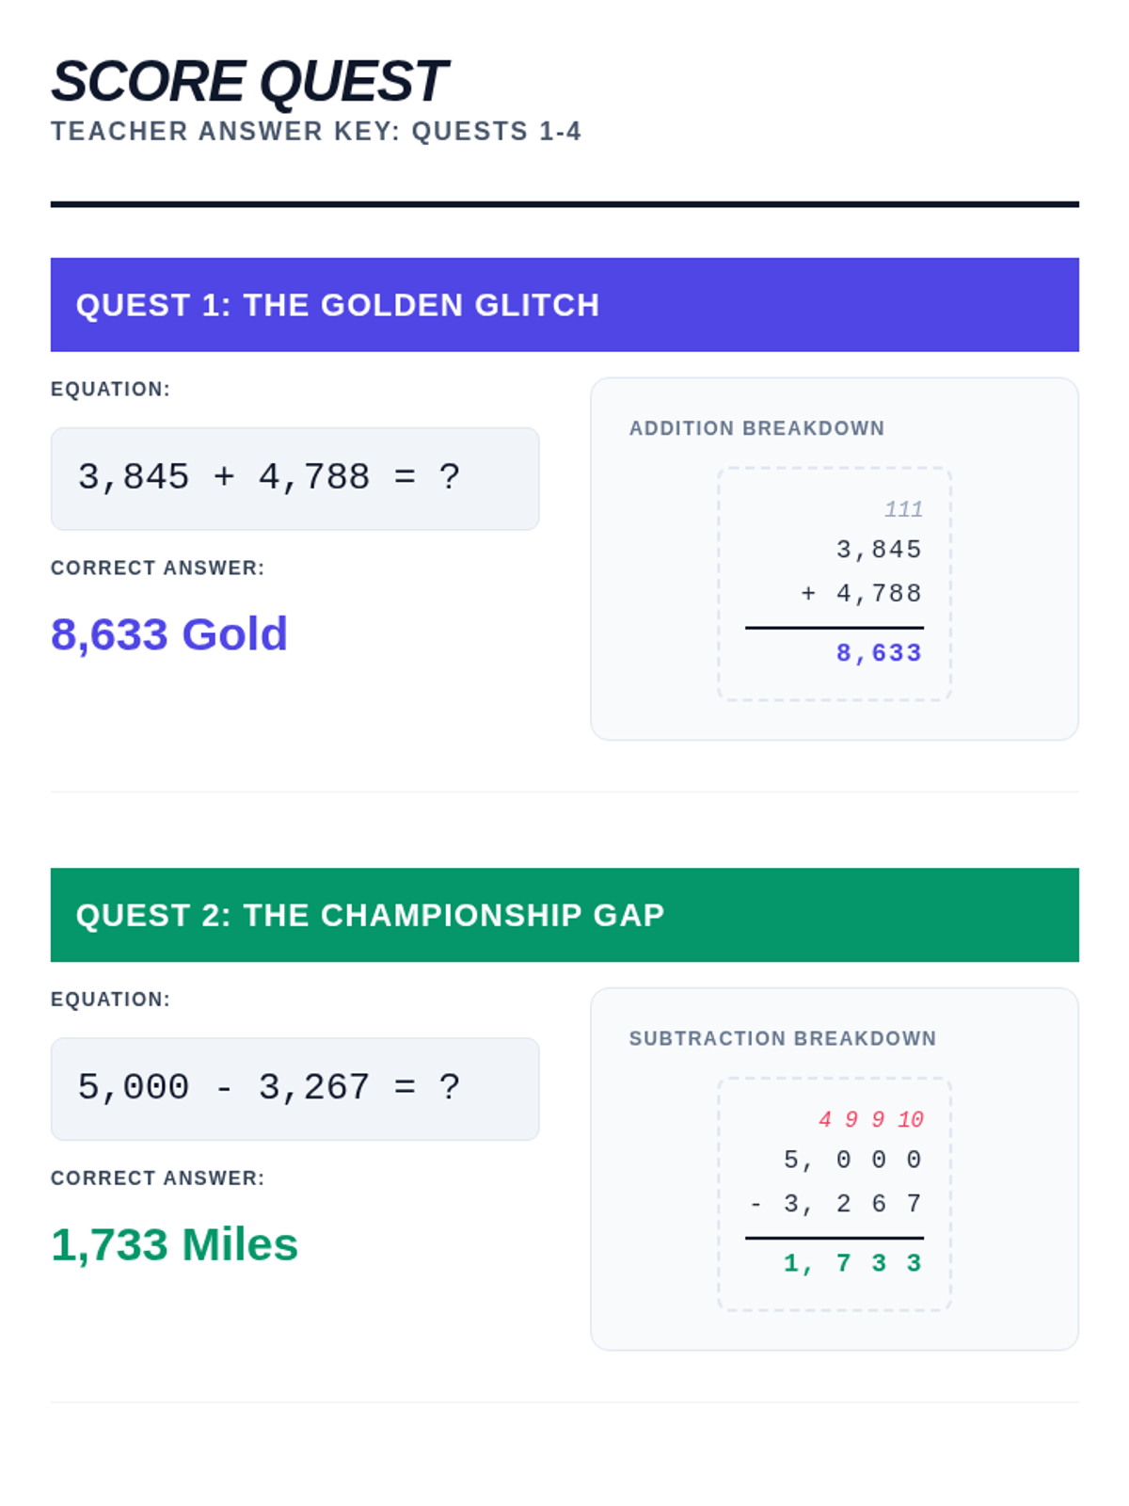The image size is (1129, 1506).
Task: Select the Quest 2 Championship Gap banner
Action: 564,915
